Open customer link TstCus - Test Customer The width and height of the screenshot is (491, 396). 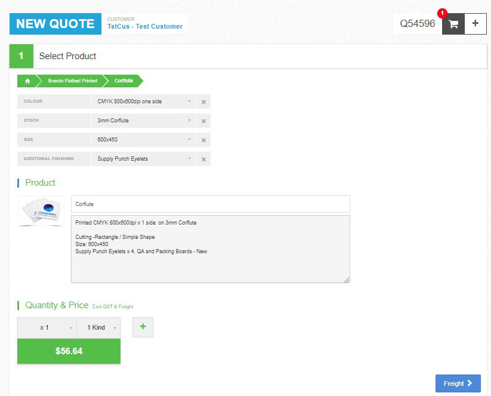pyautogui.click(x=144, y=27)
